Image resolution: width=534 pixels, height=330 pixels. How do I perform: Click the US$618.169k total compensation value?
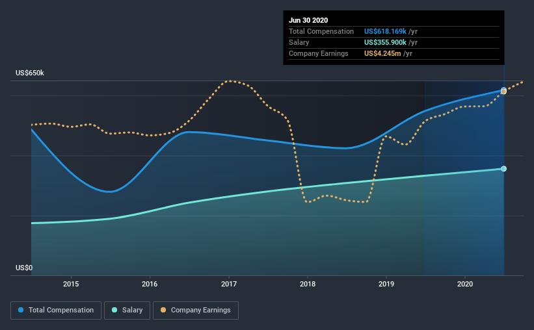click(x=385, y=31)
